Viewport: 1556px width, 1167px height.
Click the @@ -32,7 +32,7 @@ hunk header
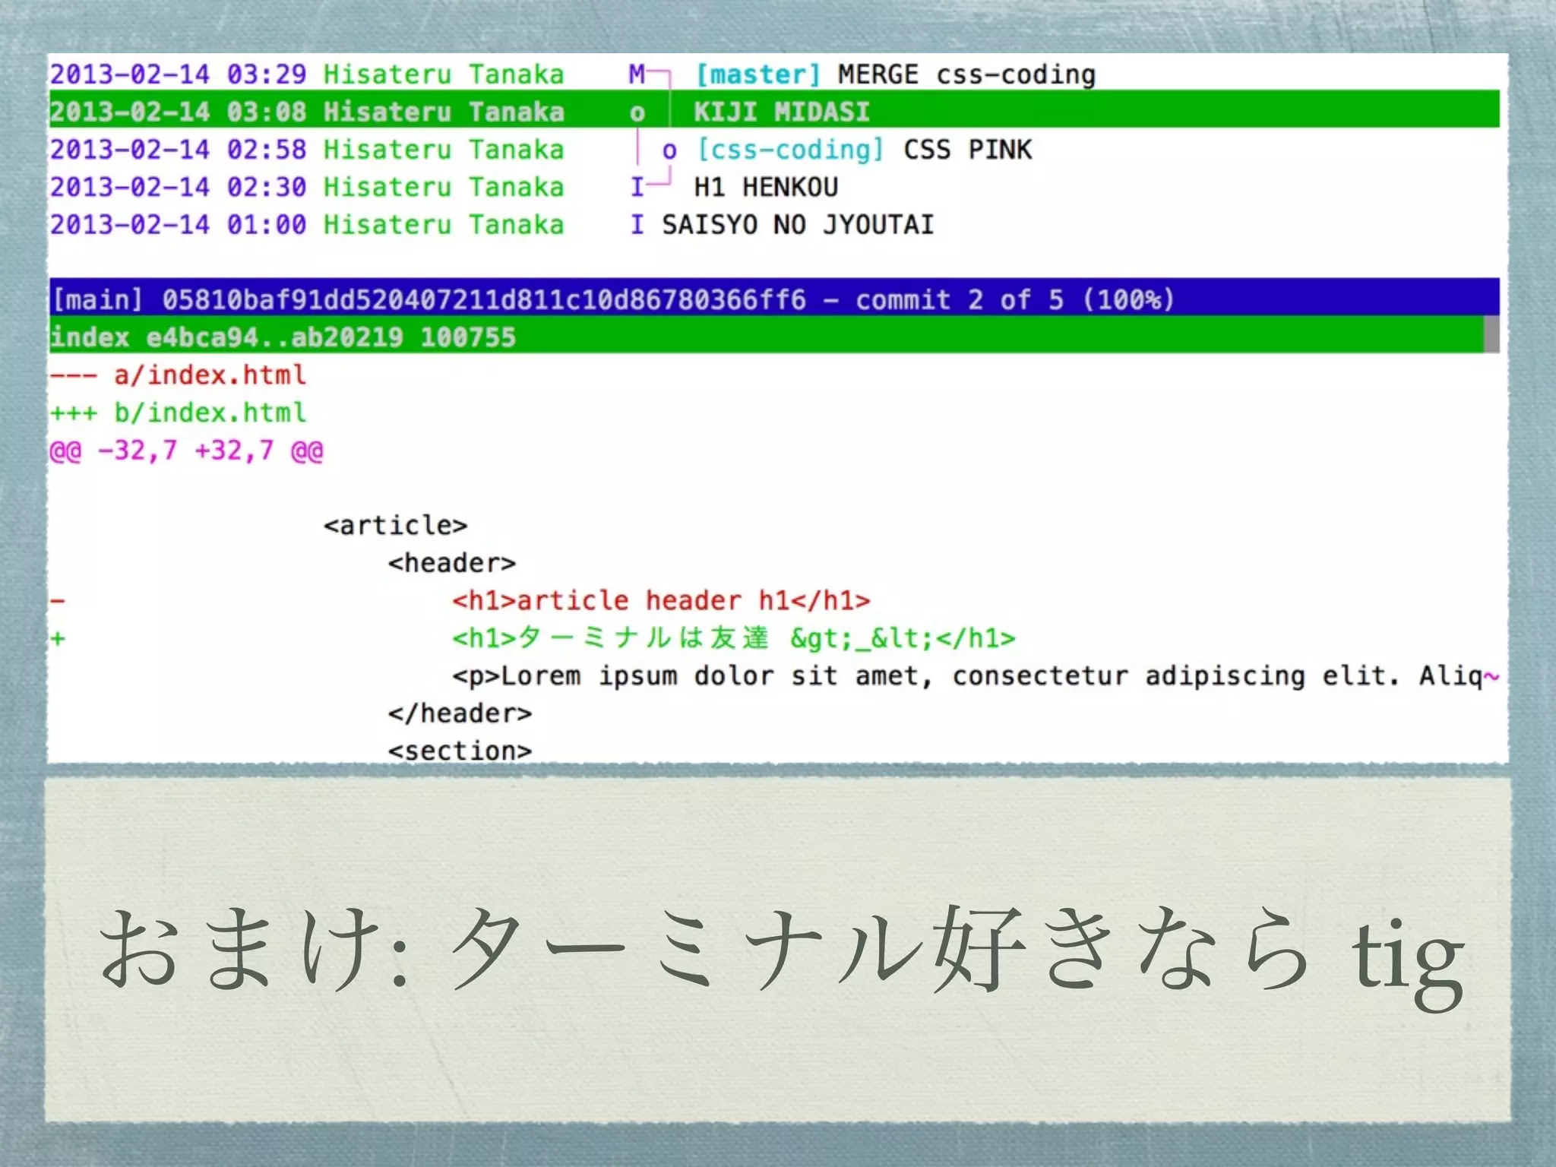point(187,451)
